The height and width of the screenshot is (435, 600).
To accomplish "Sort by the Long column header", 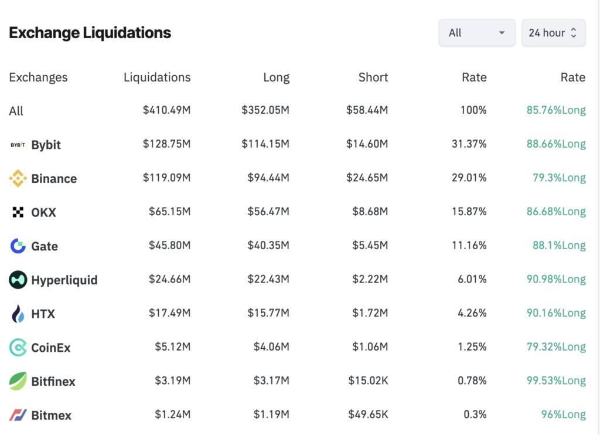I will (276, 77).
